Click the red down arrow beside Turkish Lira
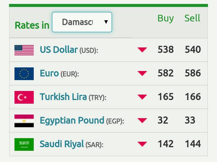The height and width of the screenshot is (162, 217). coord(142,97)
